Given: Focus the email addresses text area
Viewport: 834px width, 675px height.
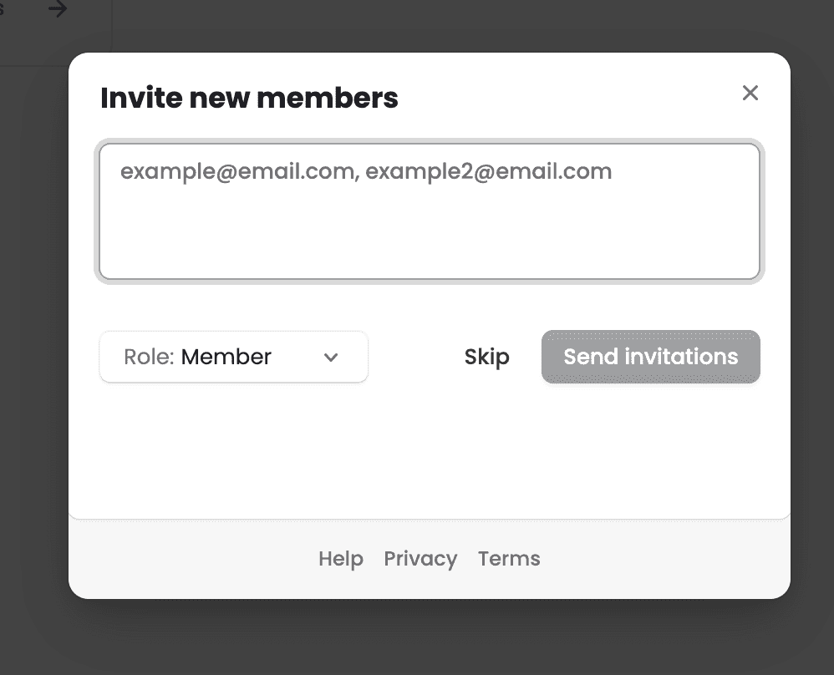Looking at the screenshot, I should pos(430,211).
